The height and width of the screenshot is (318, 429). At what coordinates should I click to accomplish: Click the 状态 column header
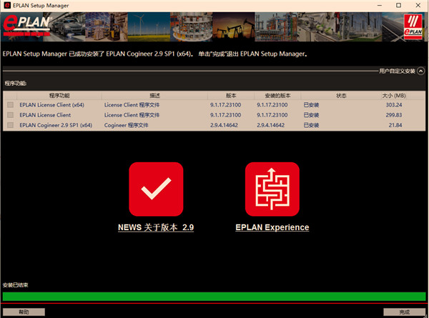[x=341, y=96]
